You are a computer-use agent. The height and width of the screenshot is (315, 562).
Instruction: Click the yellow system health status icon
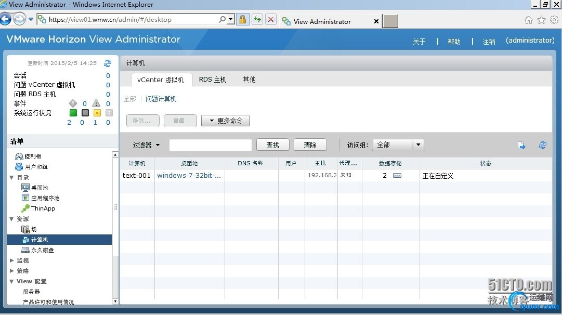(97, 113)
